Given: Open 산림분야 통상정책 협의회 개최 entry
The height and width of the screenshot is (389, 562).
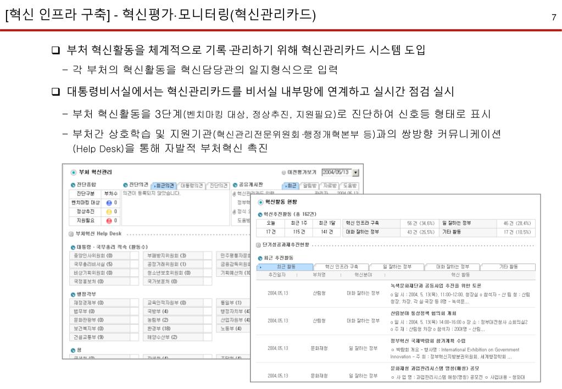Looking at the screenshot, I should (423, 313).
